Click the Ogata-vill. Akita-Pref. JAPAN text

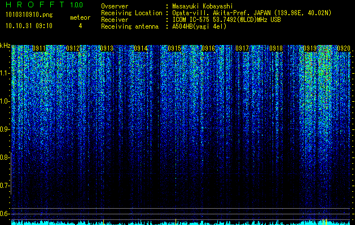click(x=252, y=13)
